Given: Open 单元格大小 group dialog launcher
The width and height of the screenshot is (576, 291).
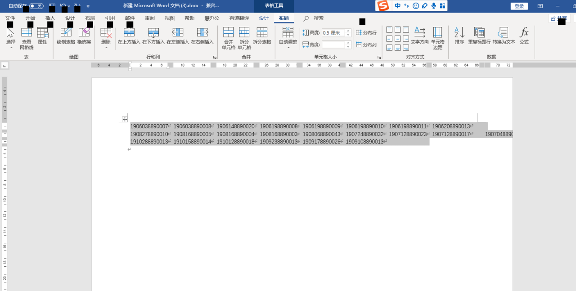Looking at the screenshot, I should 379,58.
